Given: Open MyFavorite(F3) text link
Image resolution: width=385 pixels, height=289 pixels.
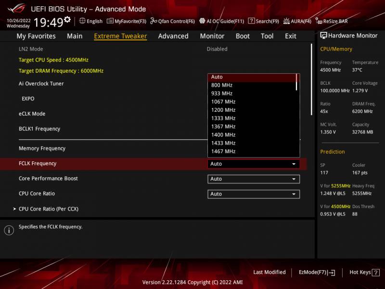Looking at the screenshot, I should pyautogui.click(x=130, y=21).
